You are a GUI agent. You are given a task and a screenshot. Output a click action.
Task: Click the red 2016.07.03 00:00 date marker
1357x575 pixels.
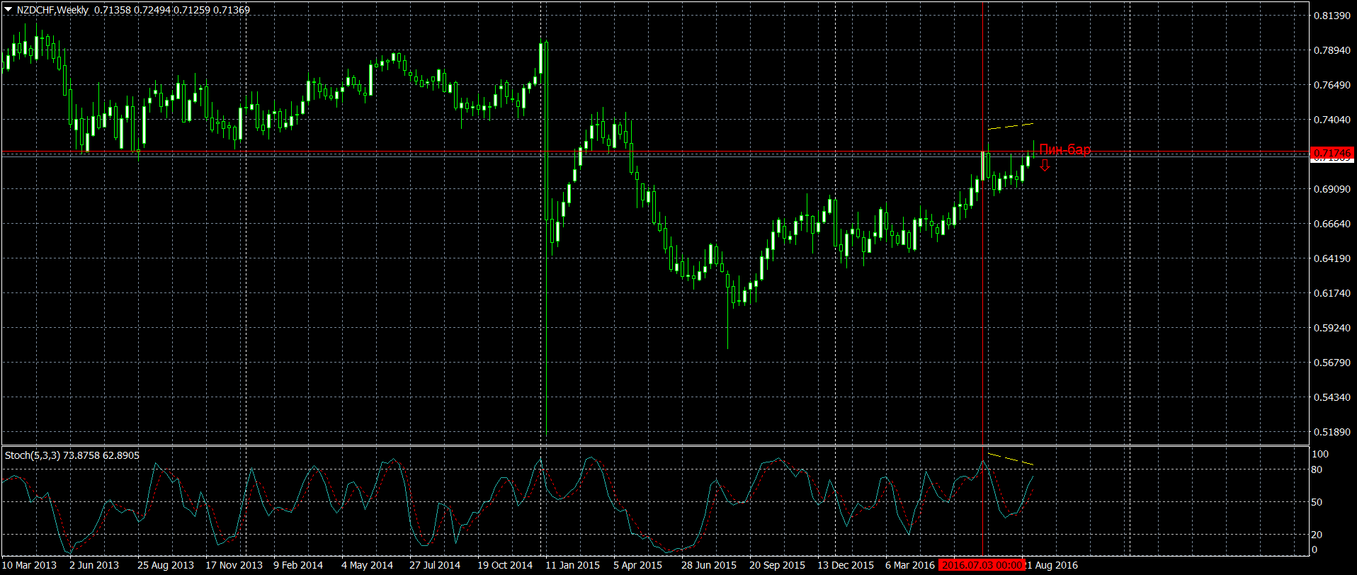(981, 565)
